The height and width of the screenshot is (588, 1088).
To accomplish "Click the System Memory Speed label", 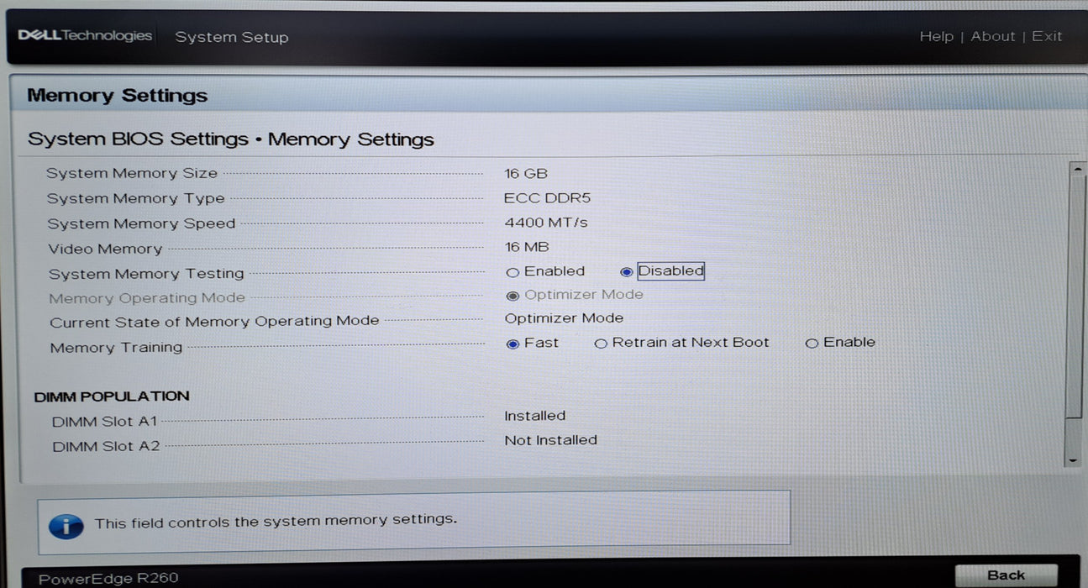I will [141, 223].
